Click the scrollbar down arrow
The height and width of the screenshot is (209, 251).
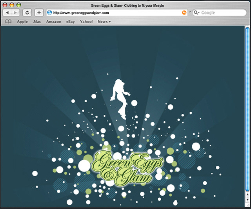point(247,200)
